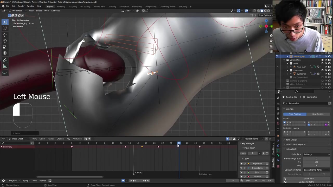Pause the animation playback
Viewport: 333px width, 187px height.
(139, 181)
